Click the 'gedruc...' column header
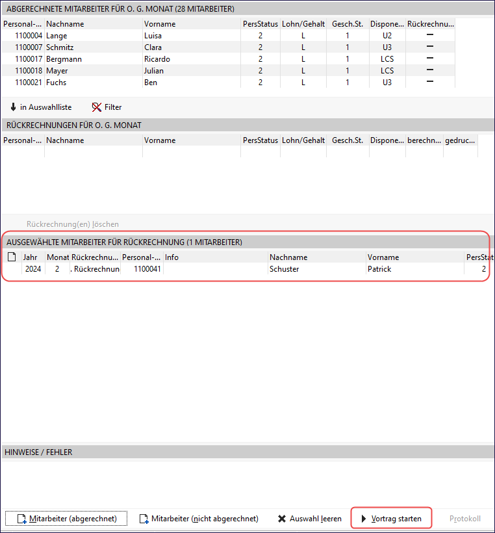495x533 pixels. pos(461,140)
